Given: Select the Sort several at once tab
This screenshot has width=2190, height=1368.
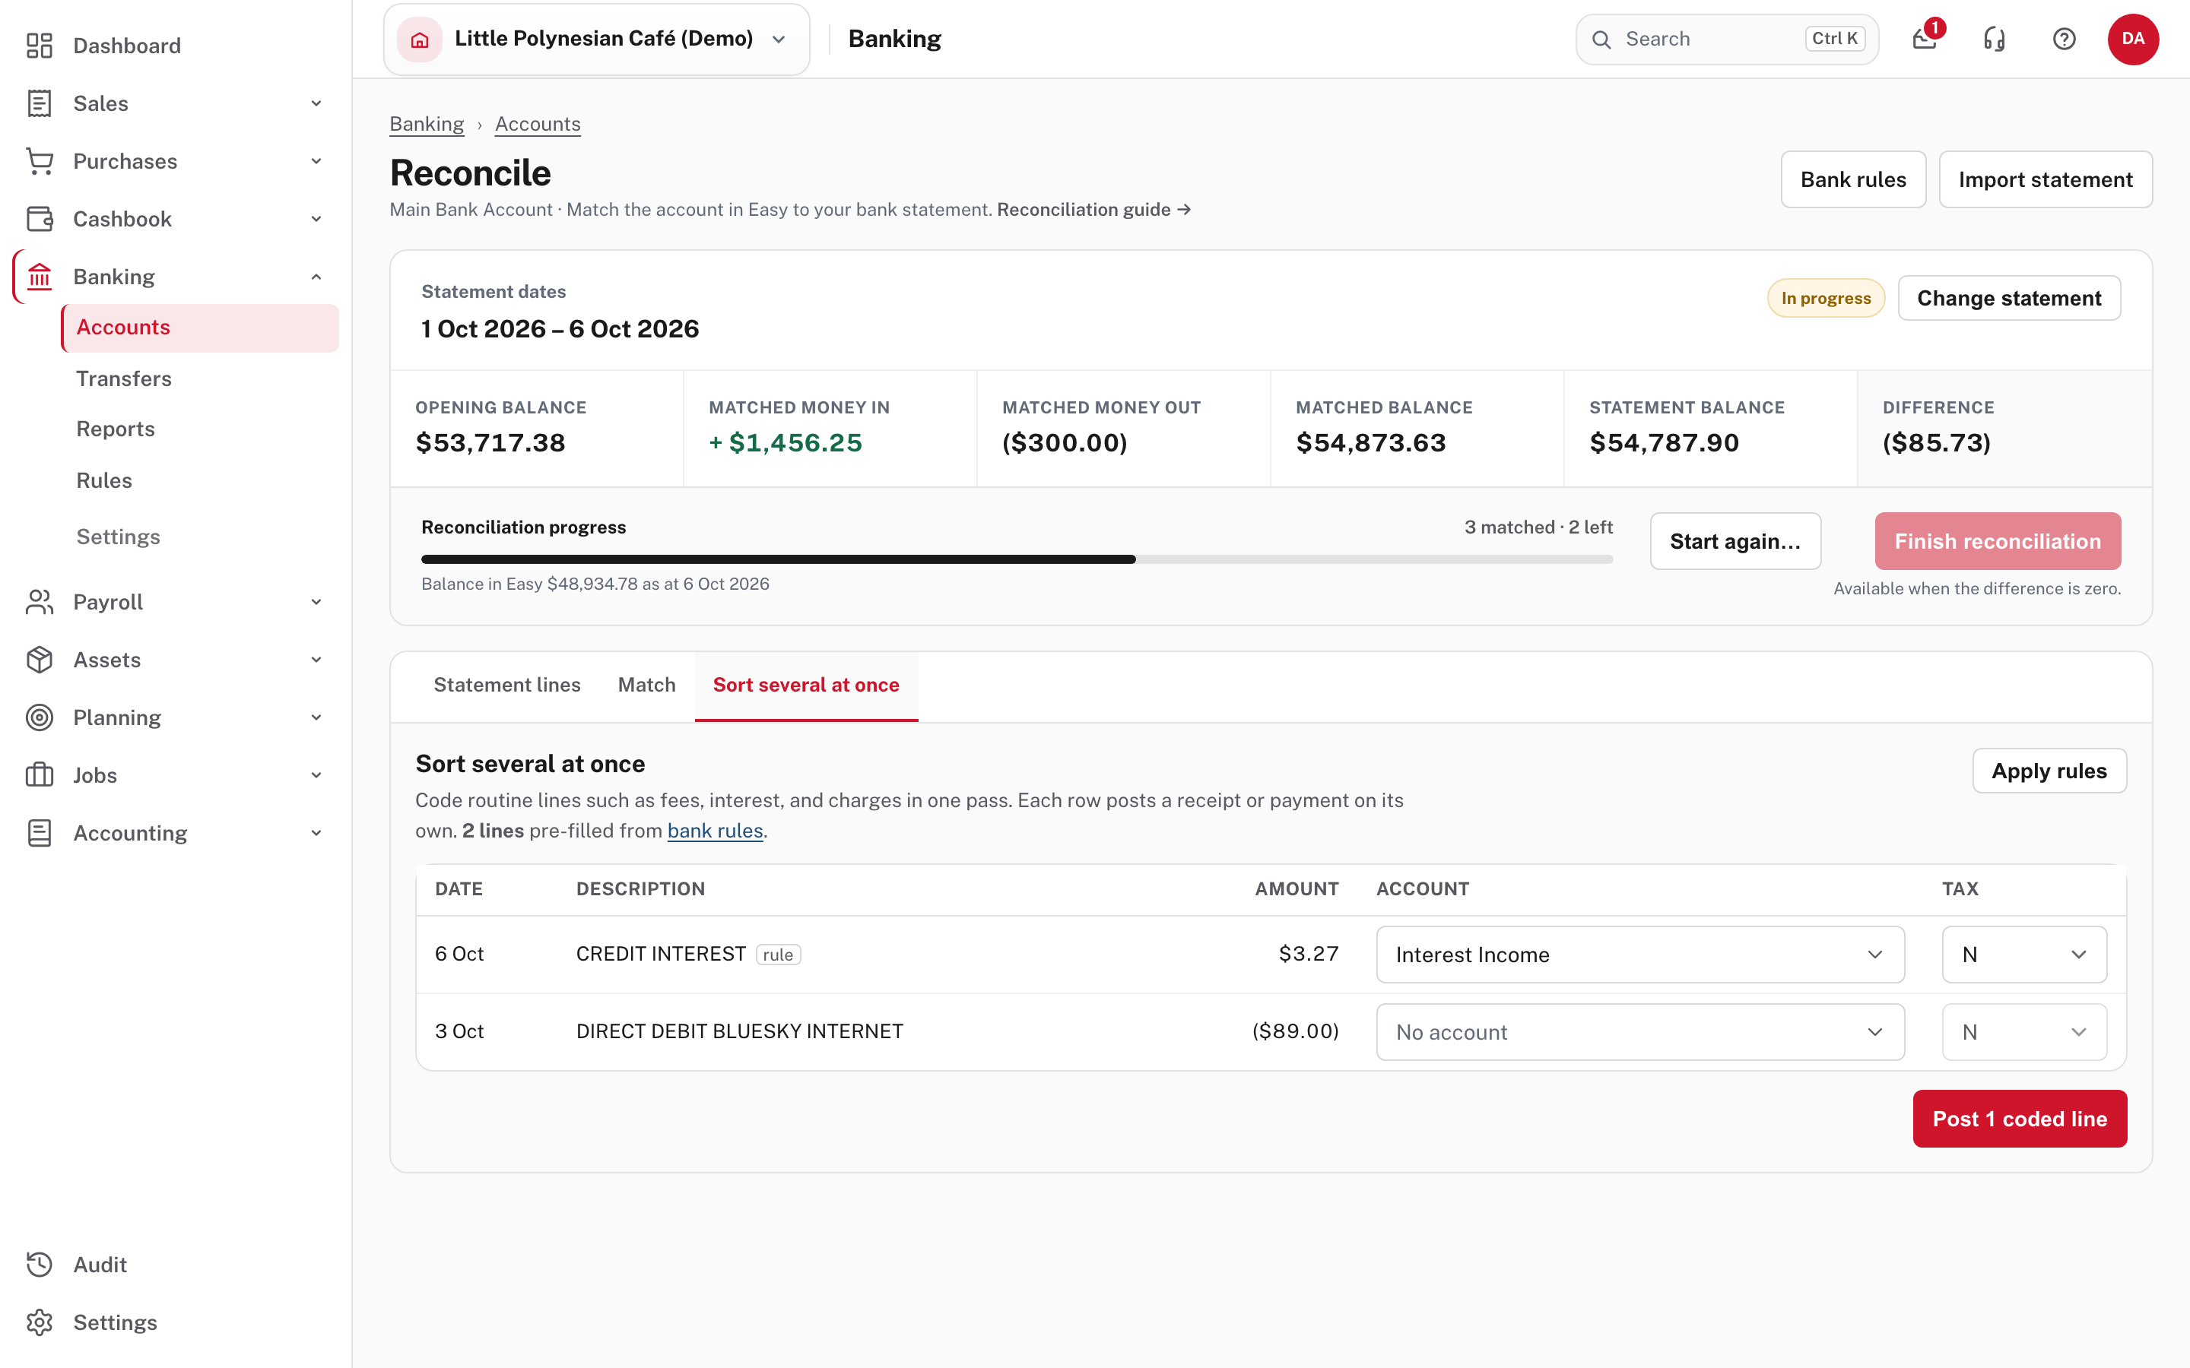Looking at the screenshot, I should click(805, 685).
